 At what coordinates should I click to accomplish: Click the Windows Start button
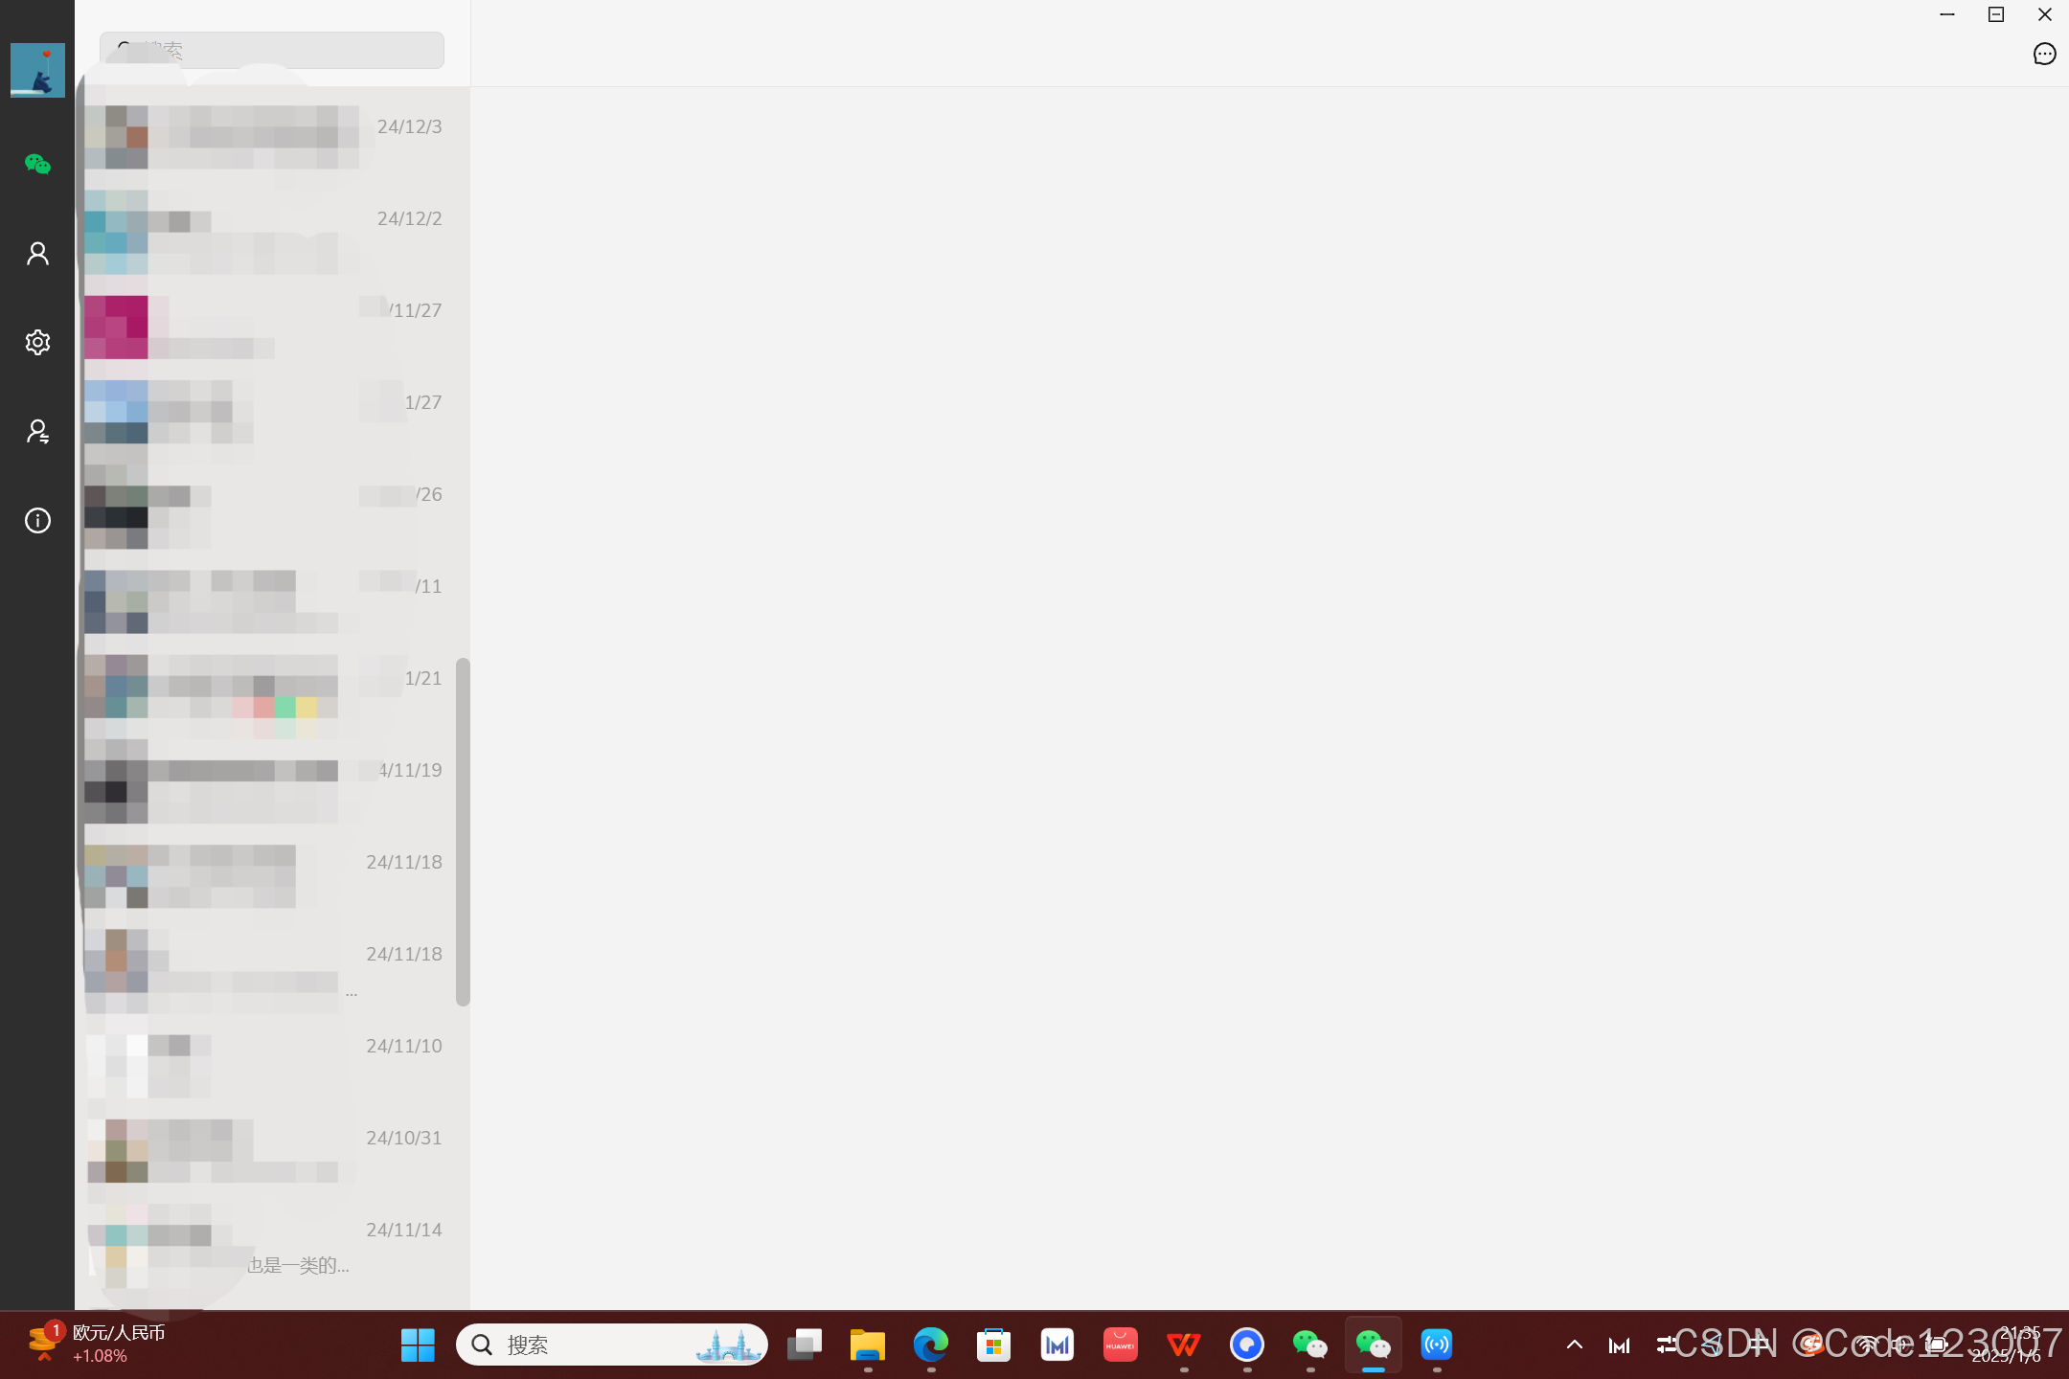pos(418,1345)
